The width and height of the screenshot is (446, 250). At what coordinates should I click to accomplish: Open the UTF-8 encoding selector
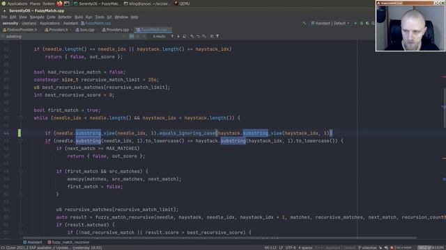coord(291,248)
